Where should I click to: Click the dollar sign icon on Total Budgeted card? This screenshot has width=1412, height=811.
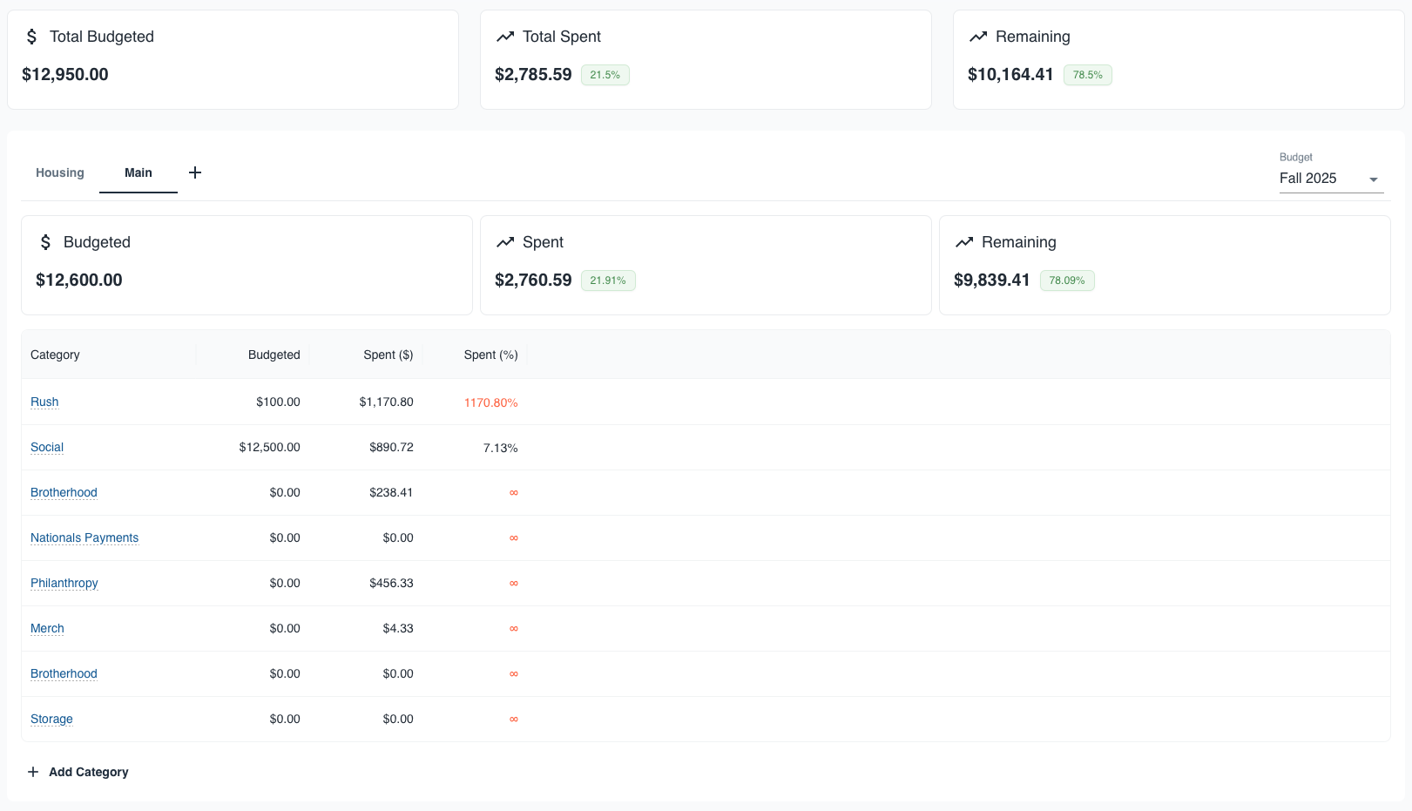coord(31,36)
